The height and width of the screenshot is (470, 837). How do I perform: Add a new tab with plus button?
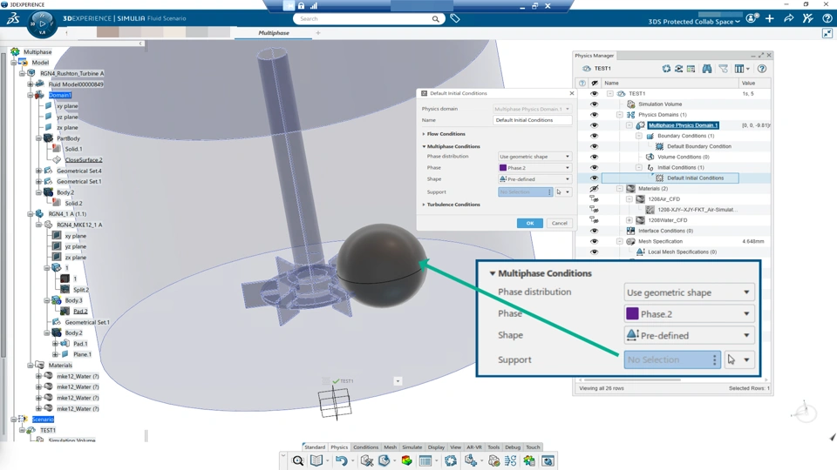[318, 33]
